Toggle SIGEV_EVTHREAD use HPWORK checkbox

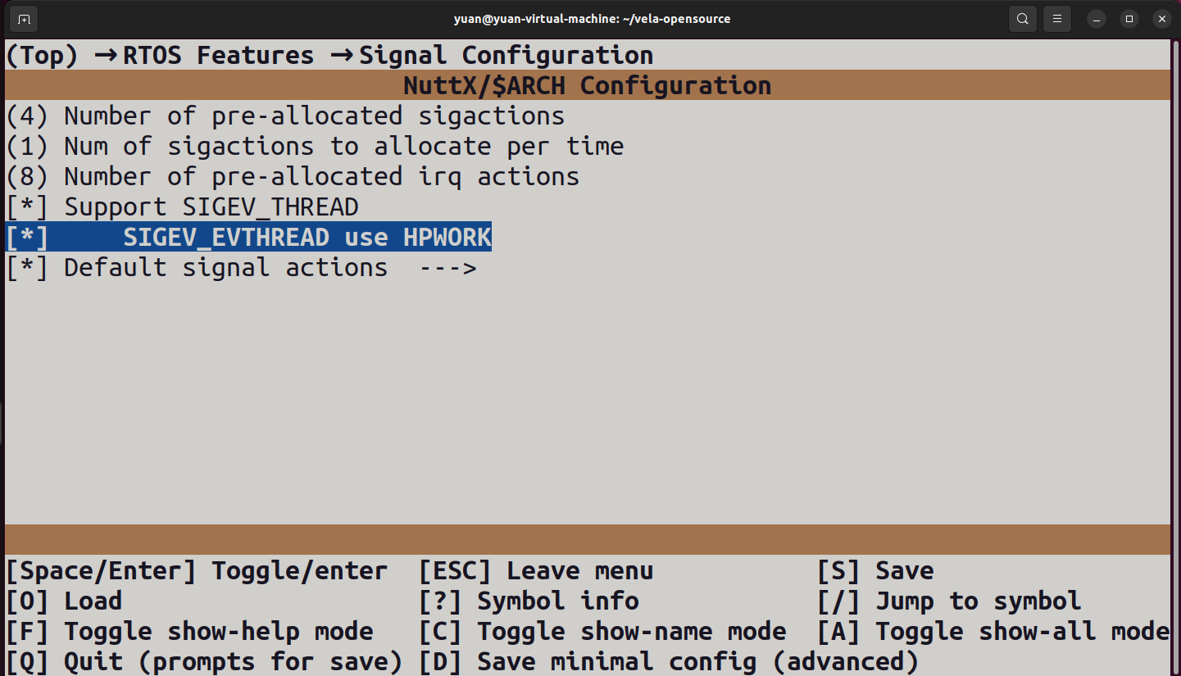tap(27, 237)
